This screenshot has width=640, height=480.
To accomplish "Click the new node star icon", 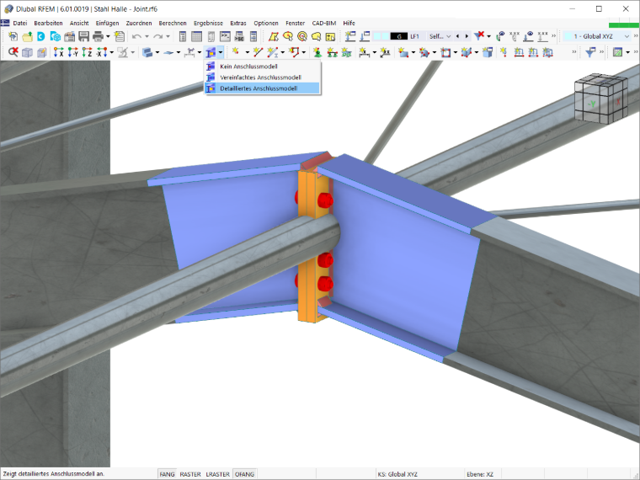I will (x=236, y=52).
